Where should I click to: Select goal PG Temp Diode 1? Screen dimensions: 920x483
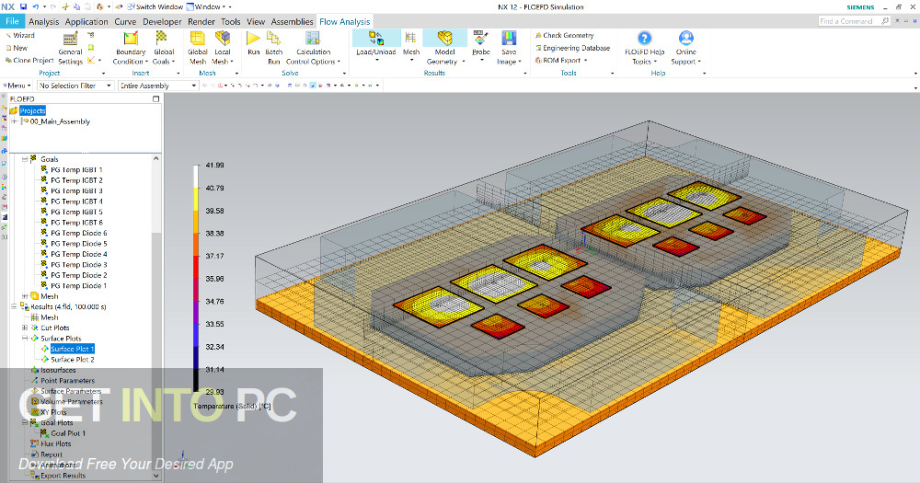(78, 286)
